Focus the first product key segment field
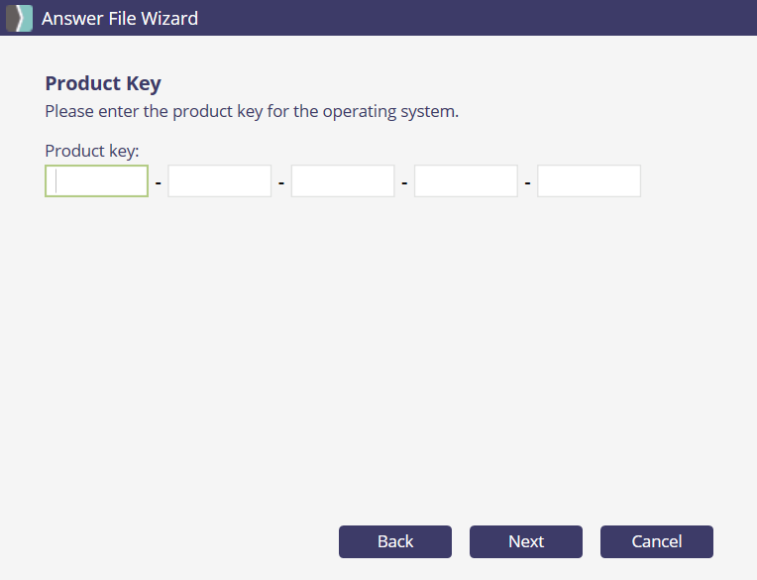 (97, 181)
